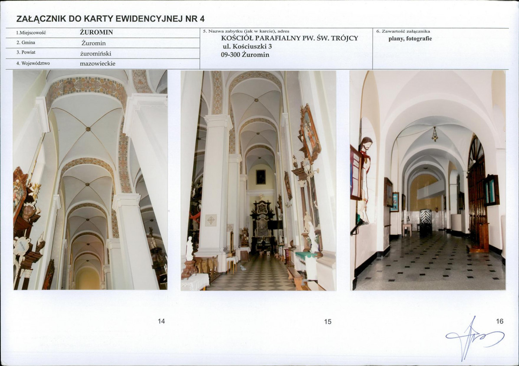Click photo 16 of arched corridor
519x366 pixels.
tap(428, 180)
